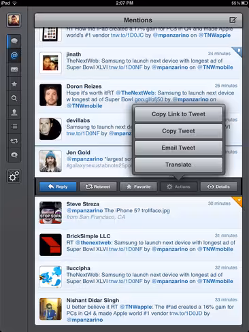The image size is (249, 332).
Task: Select '33 minutes' timestamp
Action: click(x=226, y=300)
